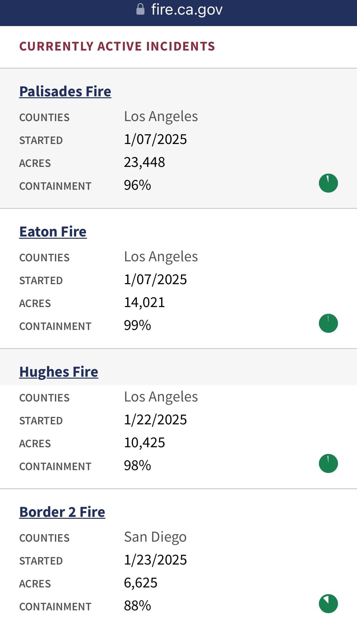
Task: Click Border 2 Fire acres value 6,625
Action: click(x=141, y=583)
